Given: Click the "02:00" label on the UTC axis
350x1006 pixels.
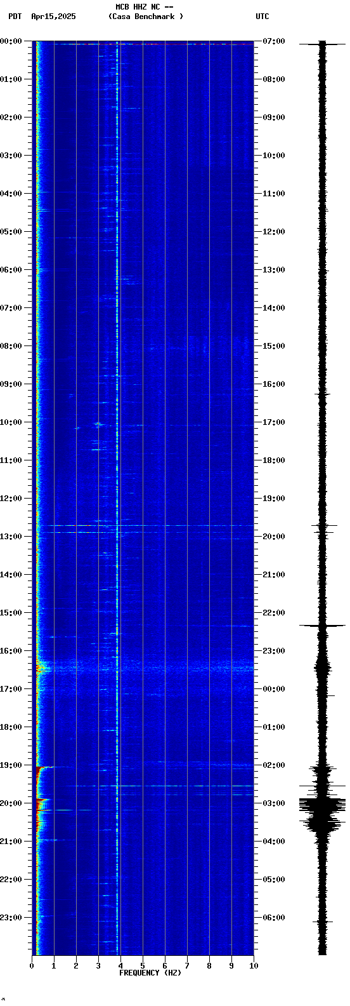Looking at the screenshot, I should (274, 765).
